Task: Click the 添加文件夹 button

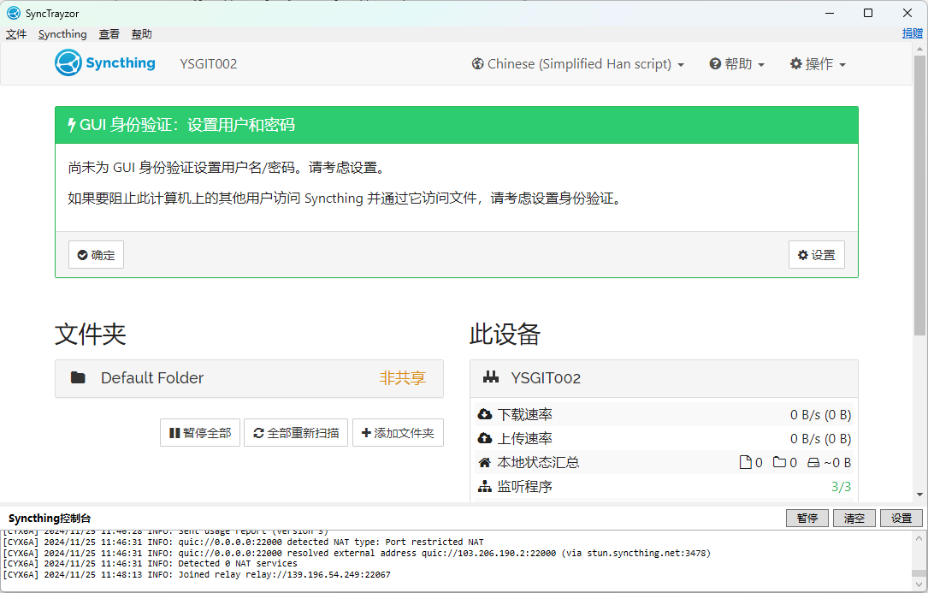Action: 398,433
